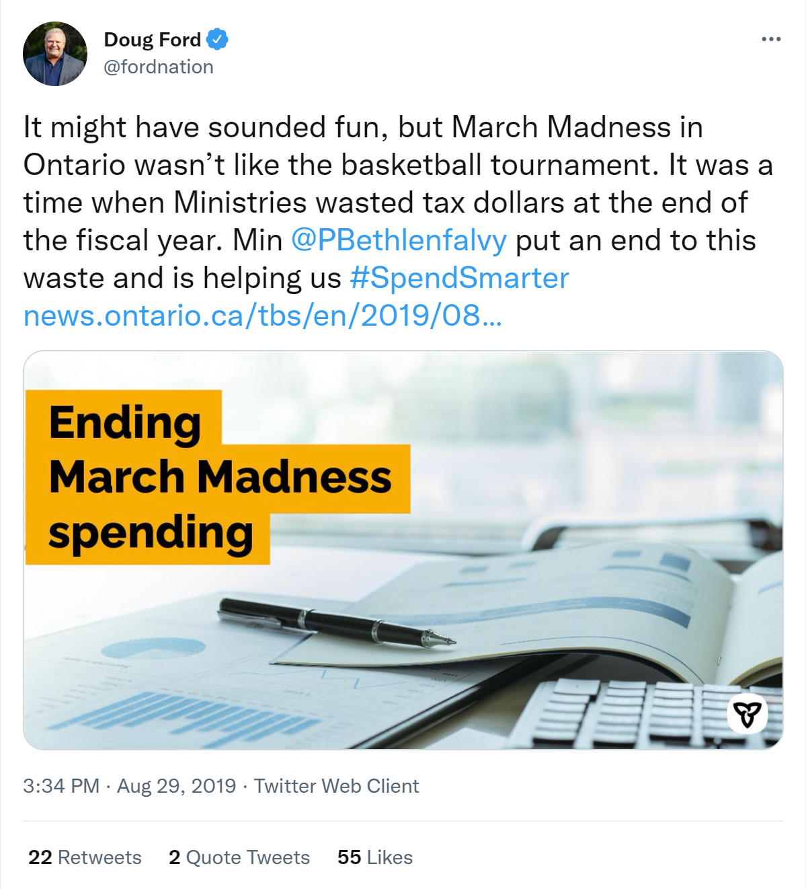
Task: Click the Ontario trillium logo on the image
Action: [x=747, y=713]
